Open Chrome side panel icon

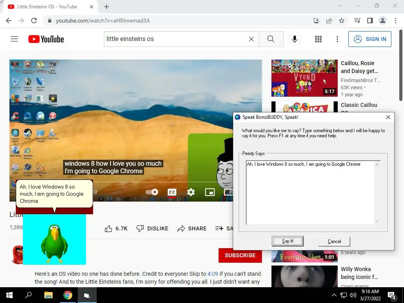(370, 21)
